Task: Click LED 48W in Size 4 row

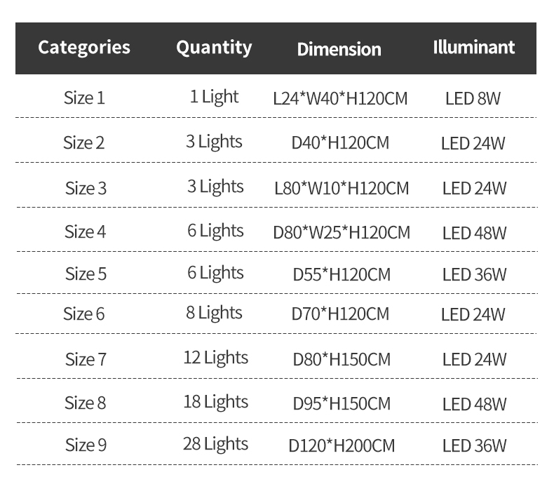Action: [475, 234]
